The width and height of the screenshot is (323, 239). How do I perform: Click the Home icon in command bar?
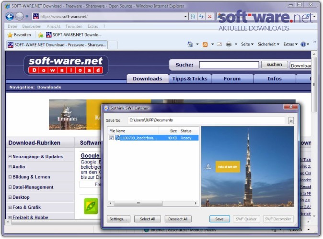pos(190,44)
